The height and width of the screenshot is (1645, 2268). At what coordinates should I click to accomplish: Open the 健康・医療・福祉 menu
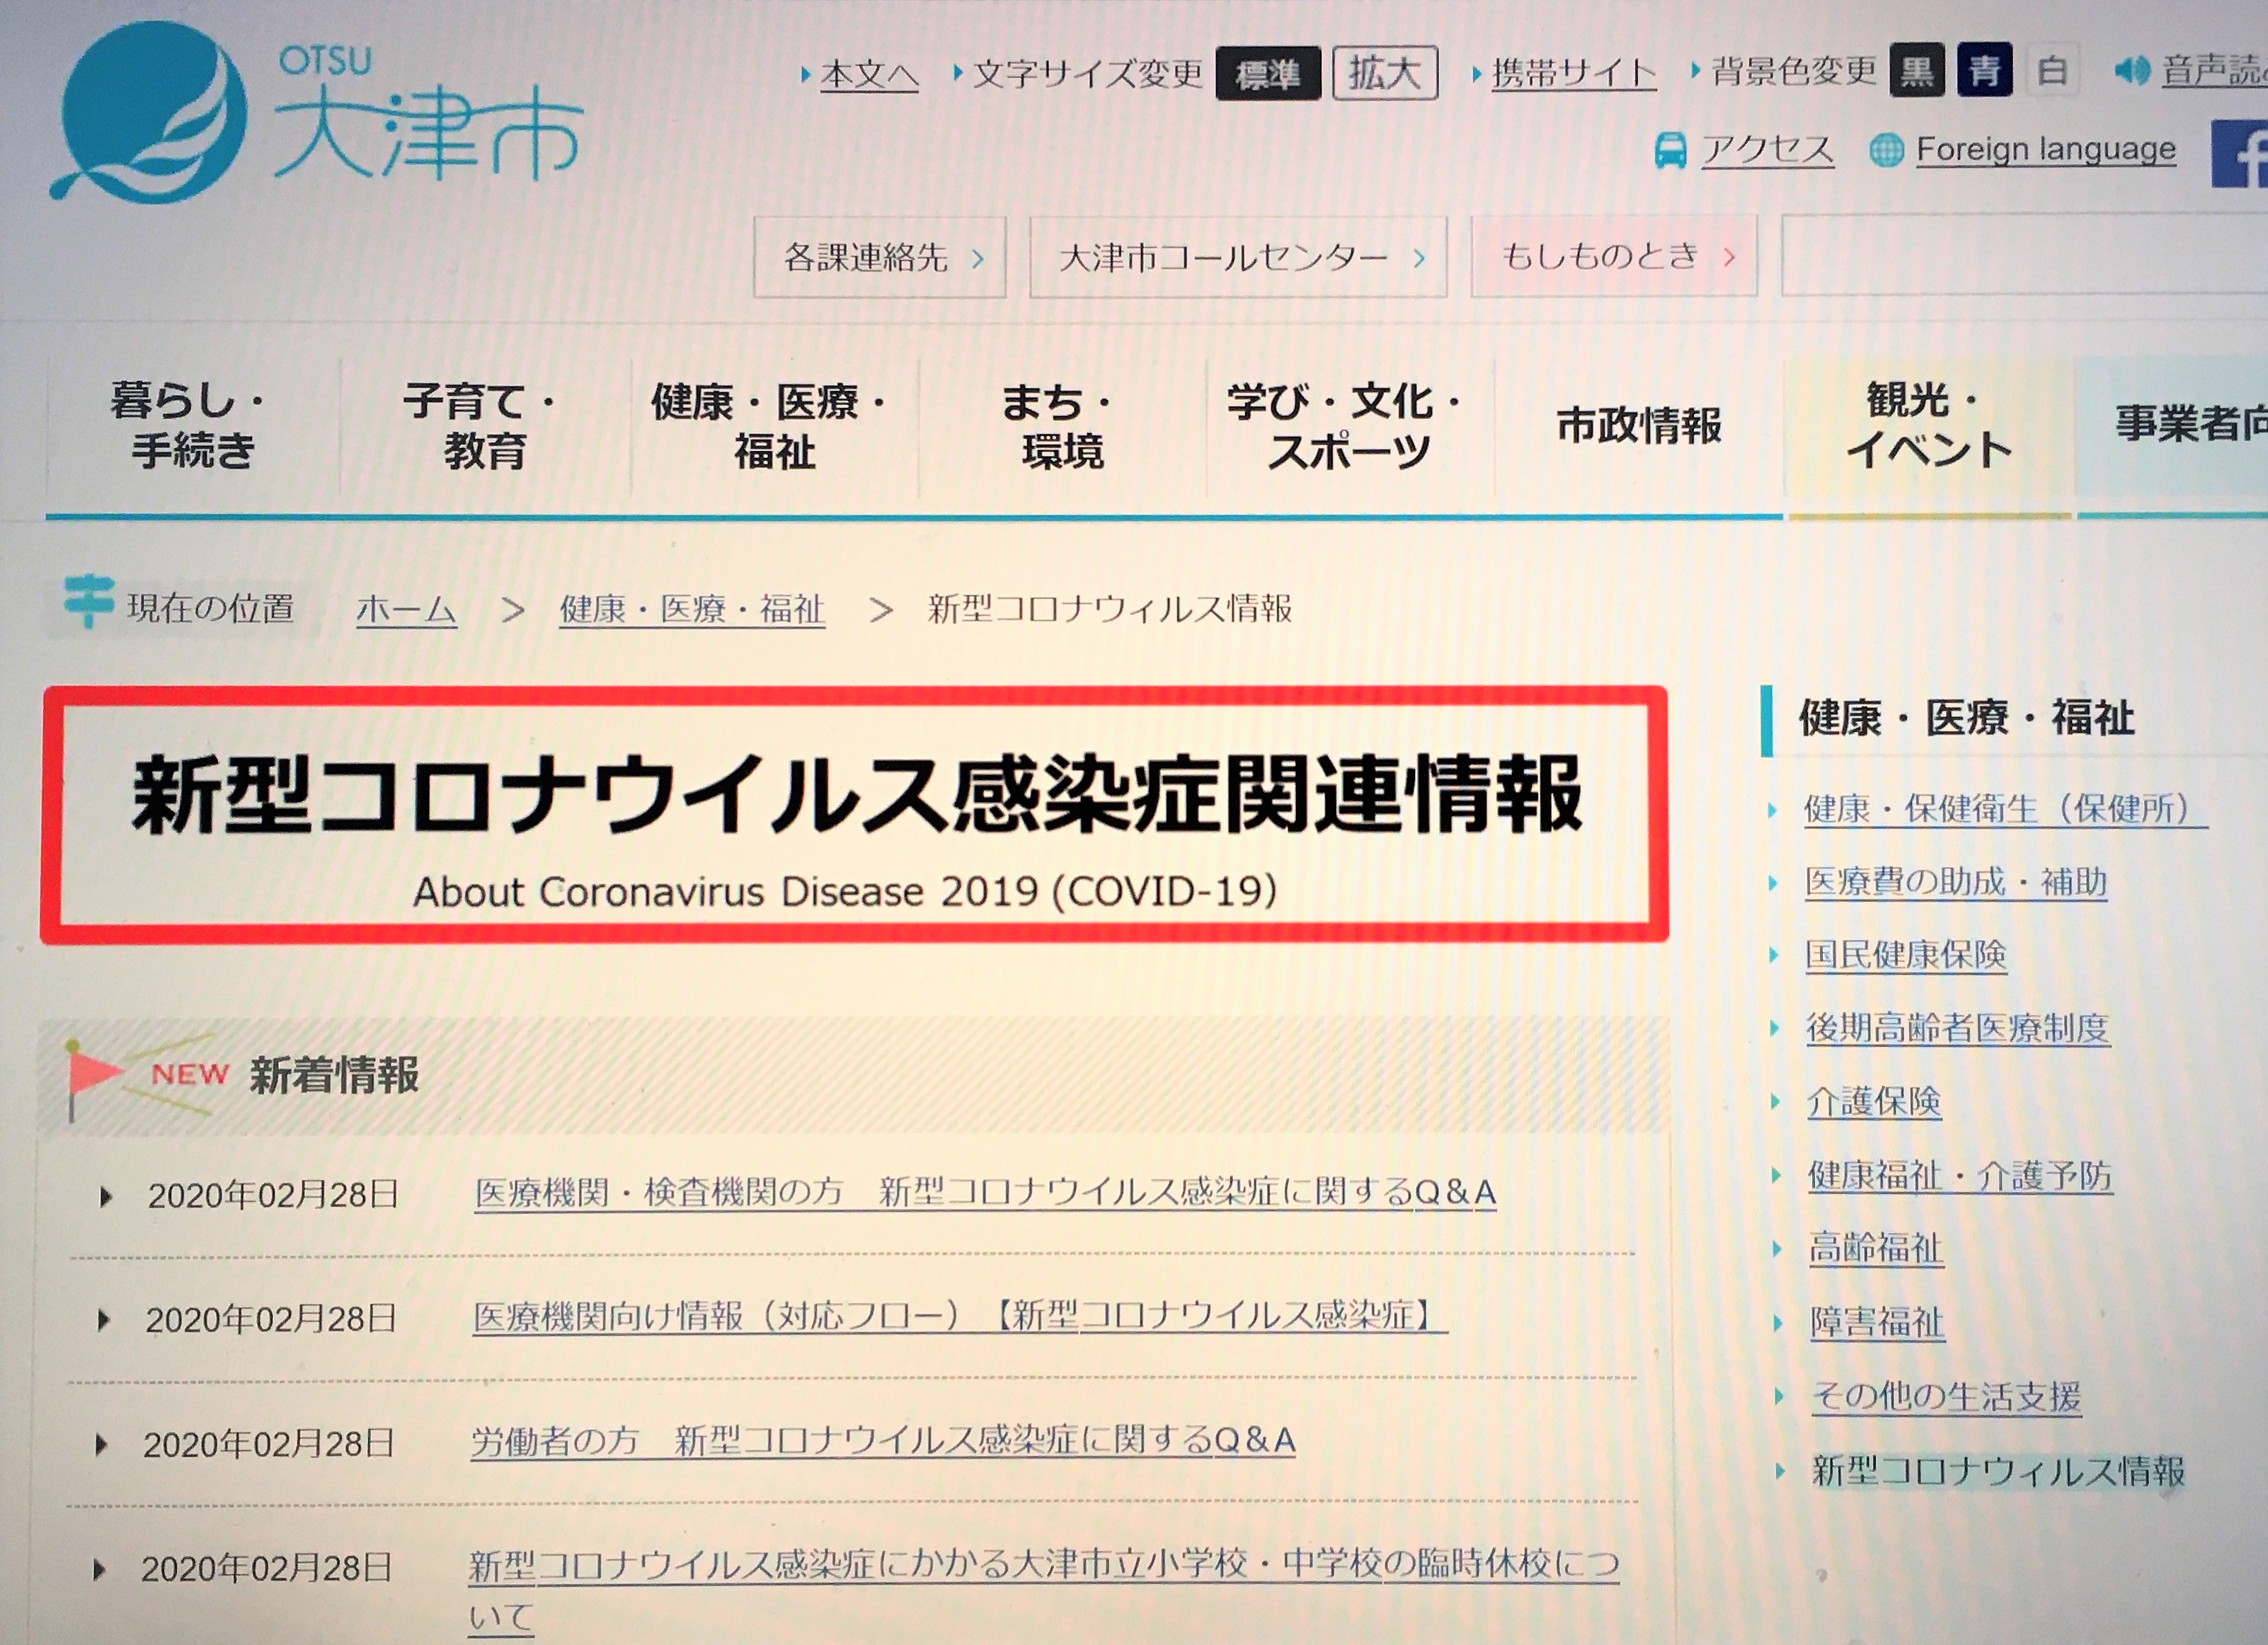pos(774,426)
